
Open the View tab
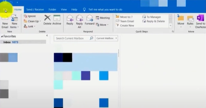[64, 10]
